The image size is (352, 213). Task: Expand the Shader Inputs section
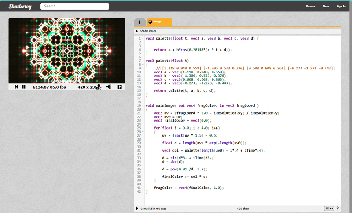[137, 31]
